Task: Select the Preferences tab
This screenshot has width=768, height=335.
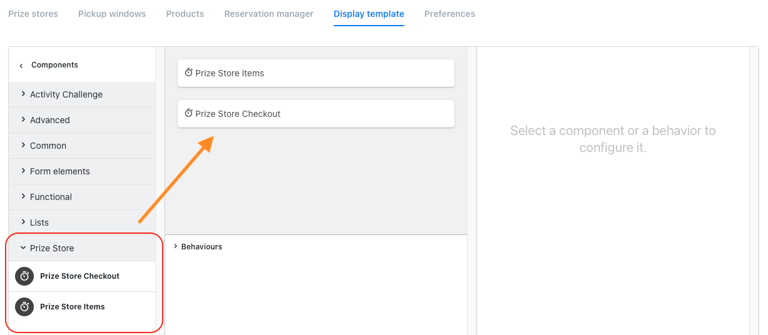Action: click(449, 14)
